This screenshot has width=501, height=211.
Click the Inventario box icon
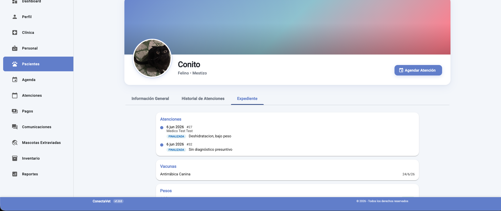[15, 158]
